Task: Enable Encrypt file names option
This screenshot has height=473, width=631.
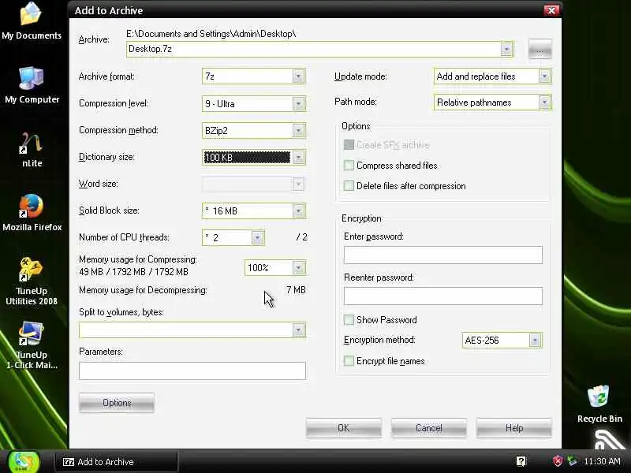Action: click(x=349, y=361)
